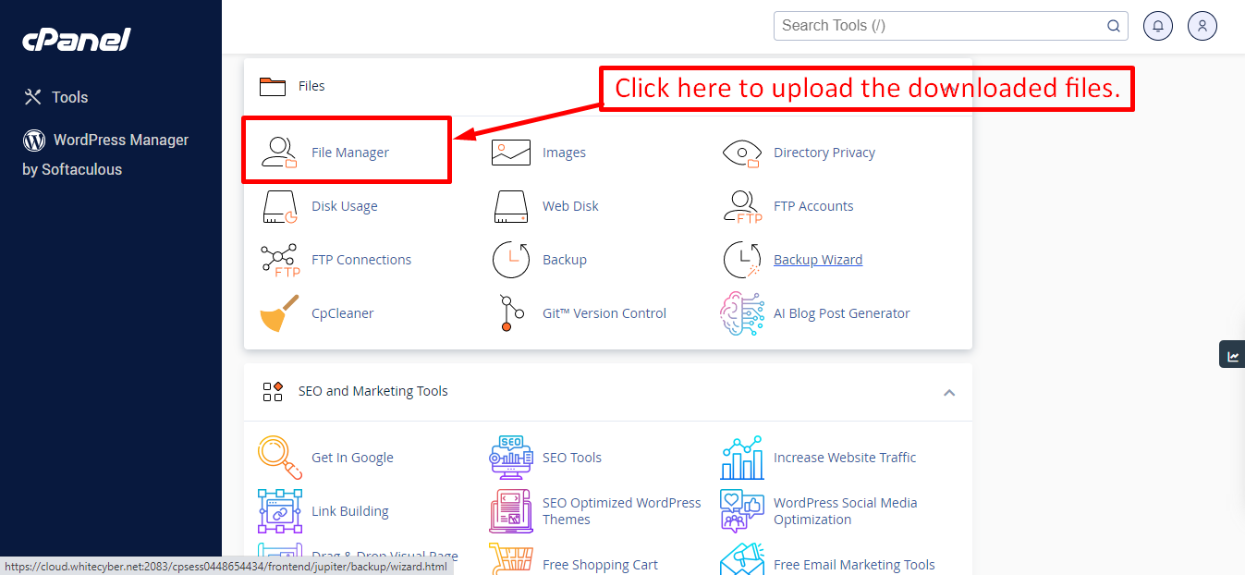Open WordPress Manager by Softaculous
Screen dimensions: 1245x575
105,141
